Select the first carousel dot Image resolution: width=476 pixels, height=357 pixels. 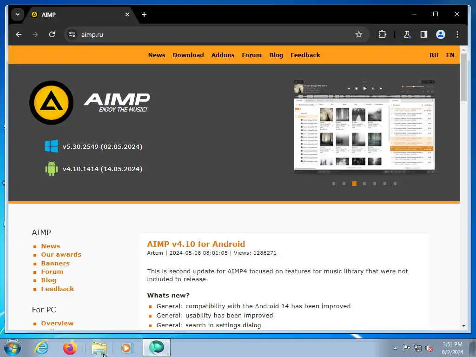334,184
